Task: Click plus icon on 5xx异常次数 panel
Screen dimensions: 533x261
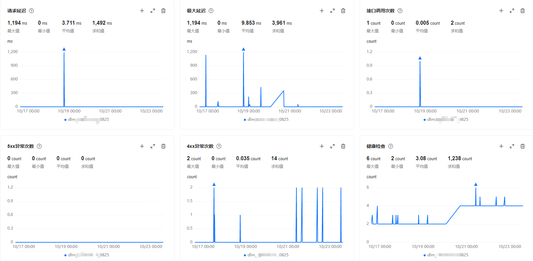Action: click(142, 146)
